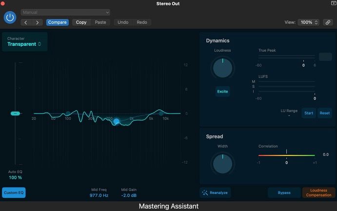Image resolution: width=337 pixels, height=211 pixels.
Task: Enable Bypass
Action: click(284, 192)
